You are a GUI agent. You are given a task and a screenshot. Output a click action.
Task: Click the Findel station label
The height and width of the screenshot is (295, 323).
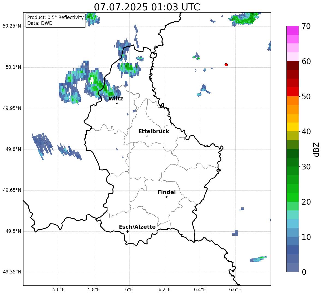(x=167, y=192)
